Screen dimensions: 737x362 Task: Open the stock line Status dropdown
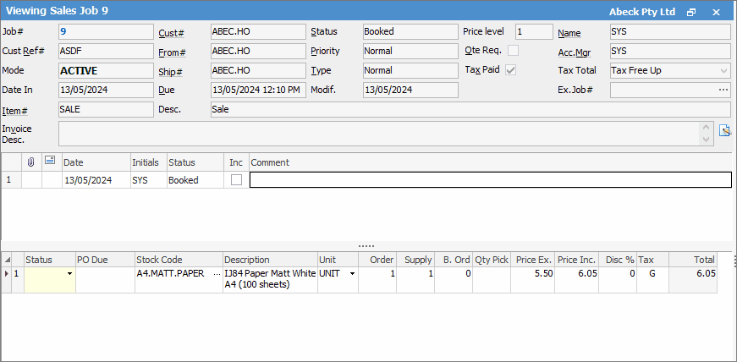click(69, 274)
